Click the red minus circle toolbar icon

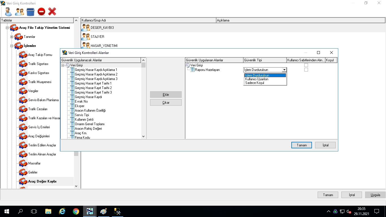pyautogui.click(x=41, y=12)
